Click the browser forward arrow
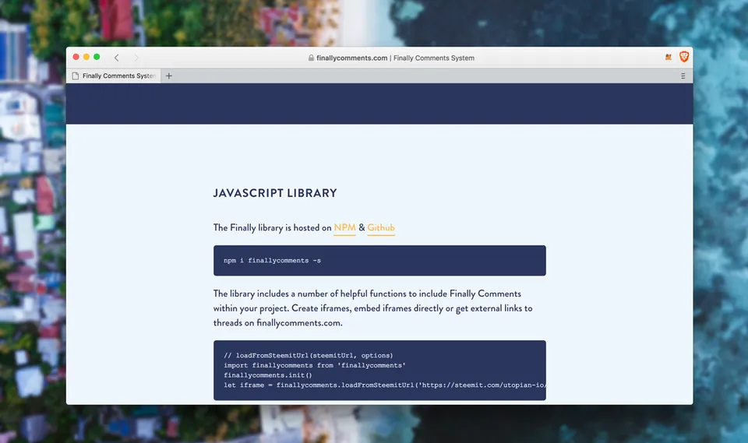Viewport: 748px width, 443px height. click(136, 58)
